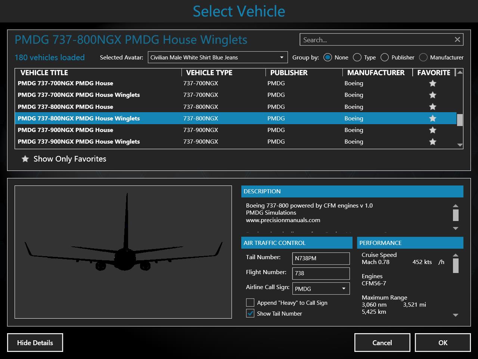Click description scroll up arrow
This screenshot has width=478, height=359.
[x=456, y=206]
